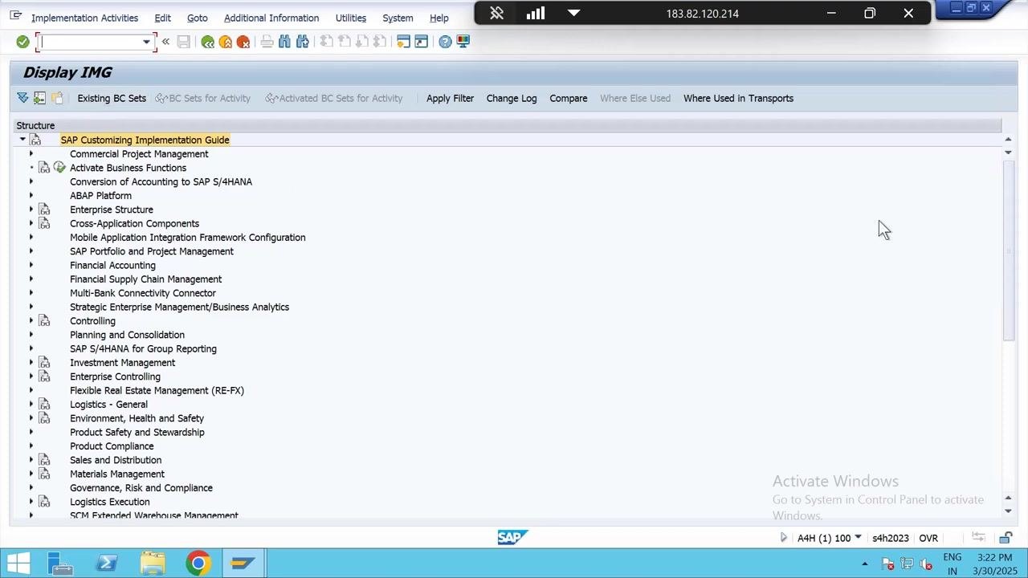Open the Additional Information menu

coord(271,18)
